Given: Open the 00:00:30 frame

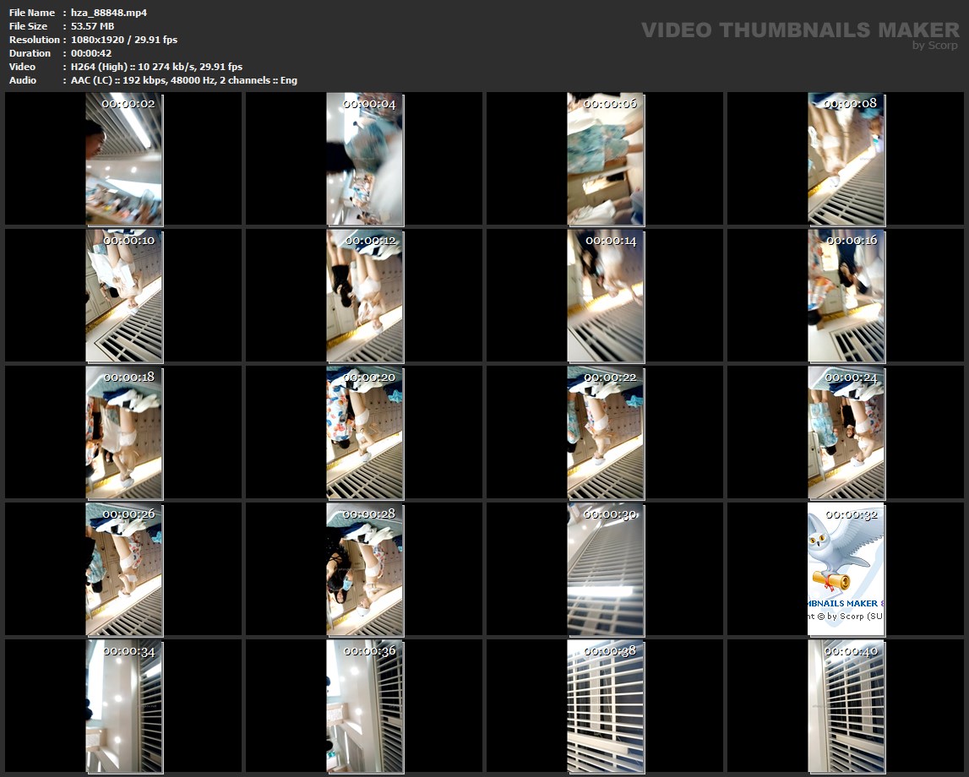Looking at the screenshot, I should pyautogui.click(x=606, y=569).
